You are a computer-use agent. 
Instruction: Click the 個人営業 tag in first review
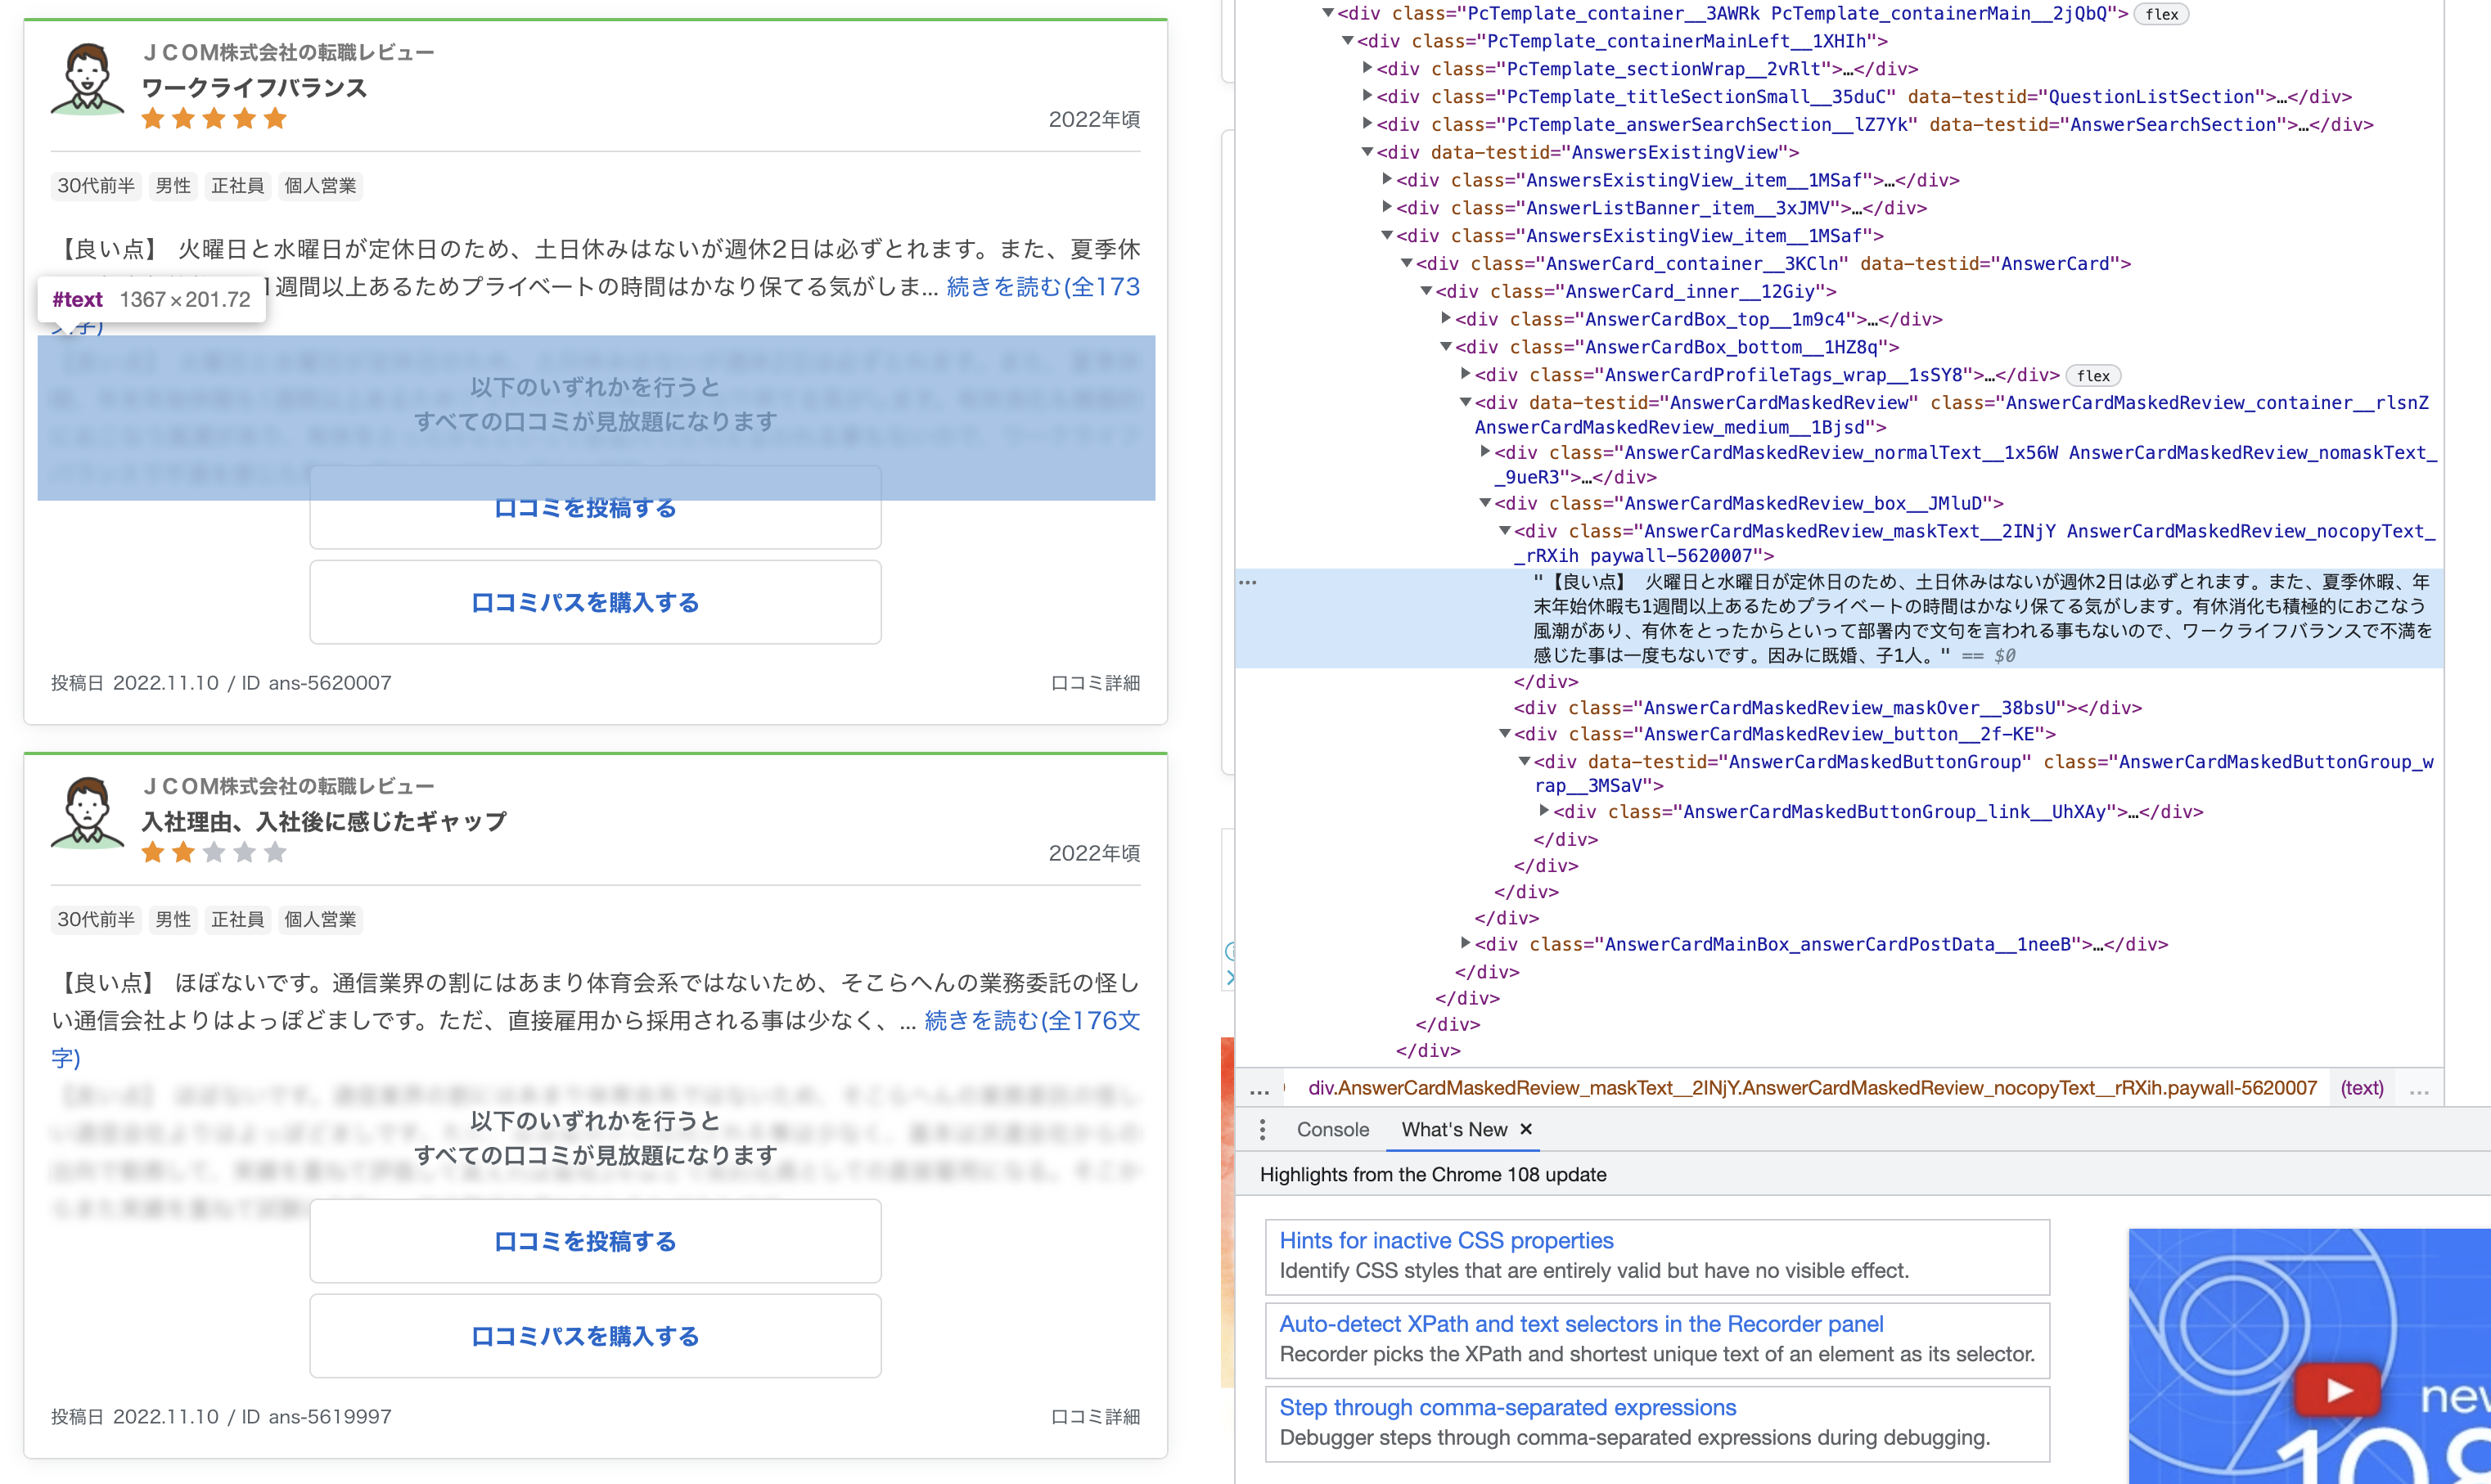click(320, 186)
